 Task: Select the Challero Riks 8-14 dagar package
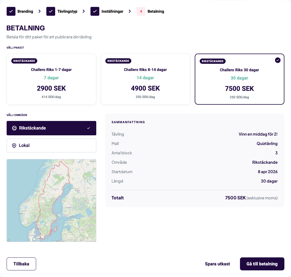(145, 79)
